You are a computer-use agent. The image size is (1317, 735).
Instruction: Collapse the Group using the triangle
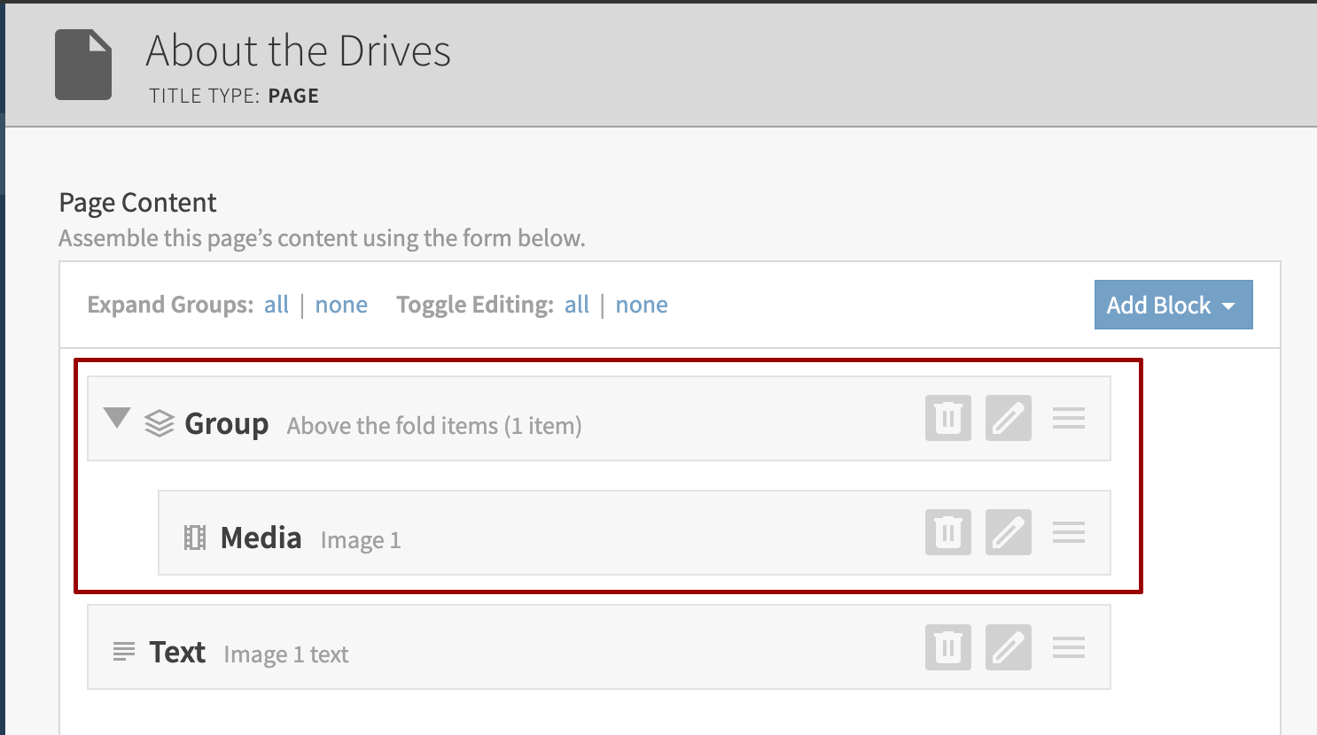click(117, 417)
